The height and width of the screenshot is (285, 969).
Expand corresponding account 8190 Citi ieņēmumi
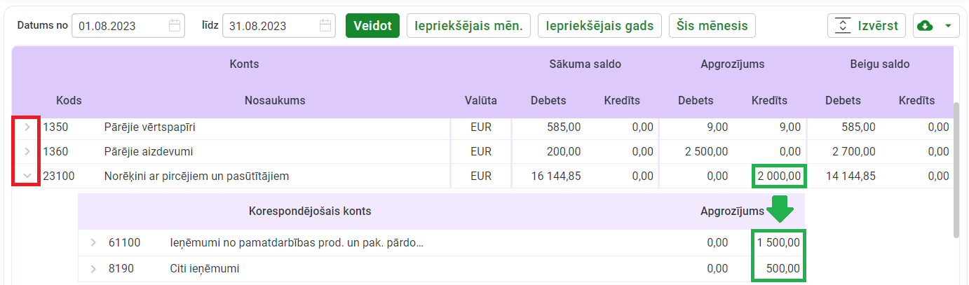tap(93, 268)
